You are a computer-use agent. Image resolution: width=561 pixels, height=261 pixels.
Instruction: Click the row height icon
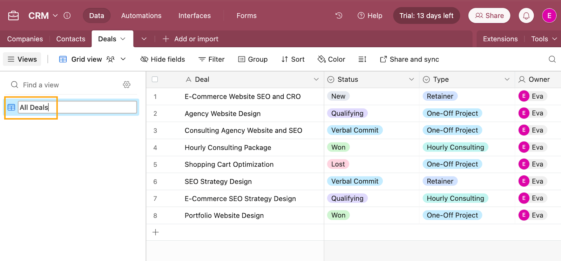point(363,59)
